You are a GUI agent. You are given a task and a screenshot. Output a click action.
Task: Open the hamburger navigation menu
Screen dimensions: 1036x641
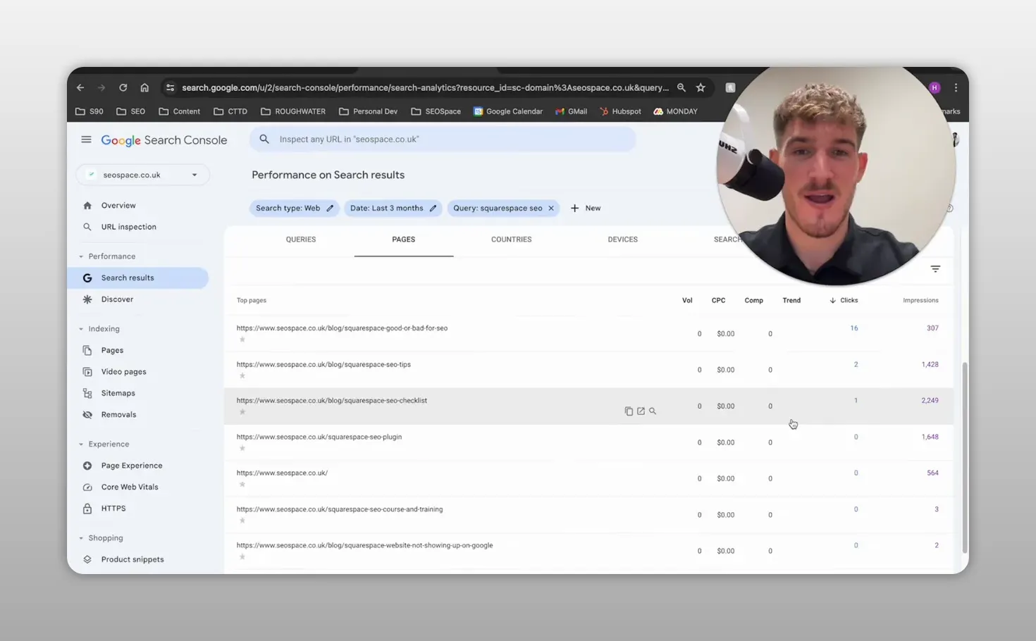click(x=86, y=139)
